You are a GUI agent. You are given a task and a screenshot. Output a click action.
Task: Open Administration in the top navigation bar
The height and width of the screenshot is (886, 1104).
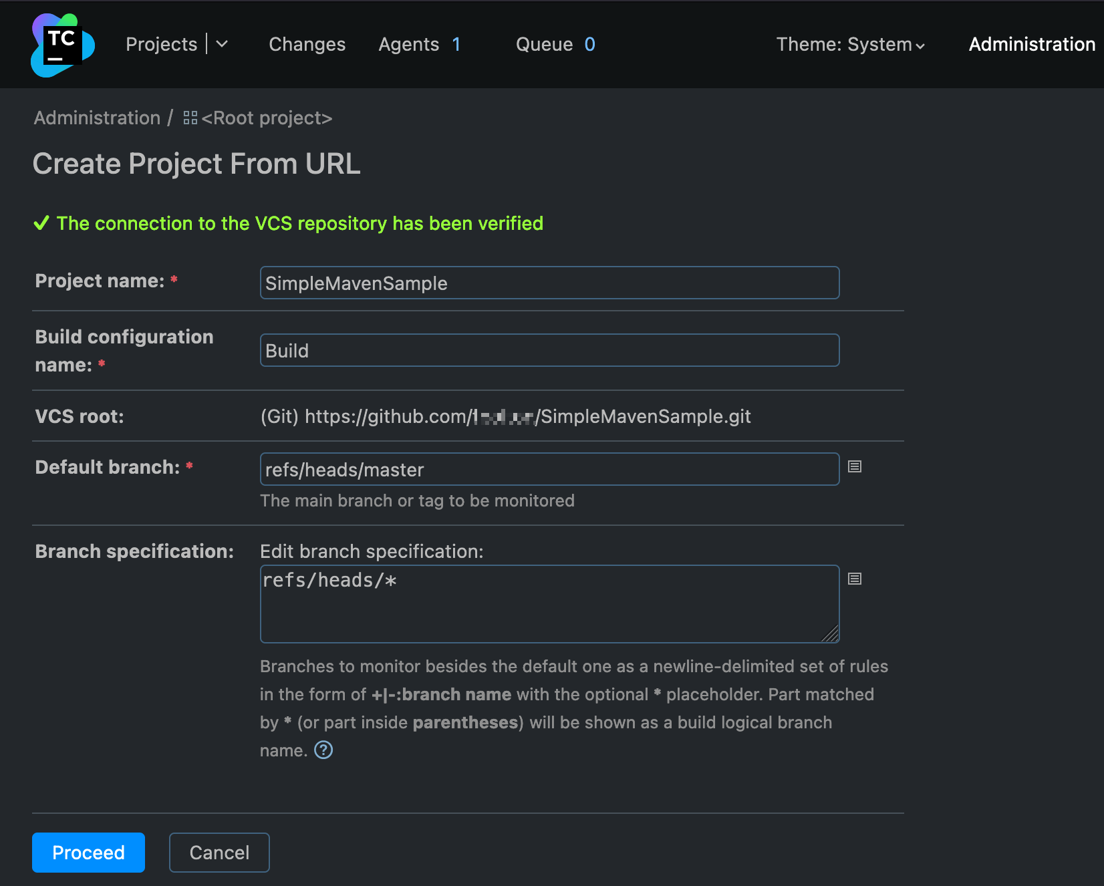1031,44
